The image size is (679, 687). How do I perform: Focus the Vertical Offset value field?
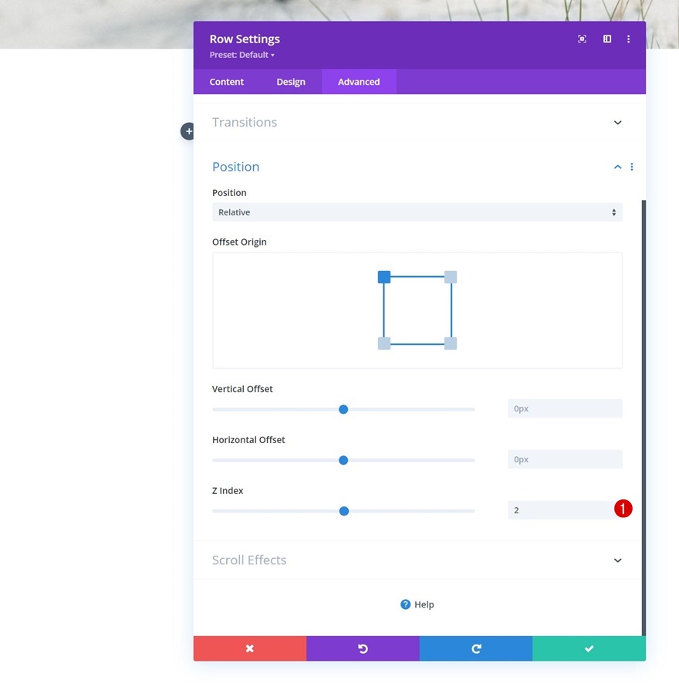point(565,408)
